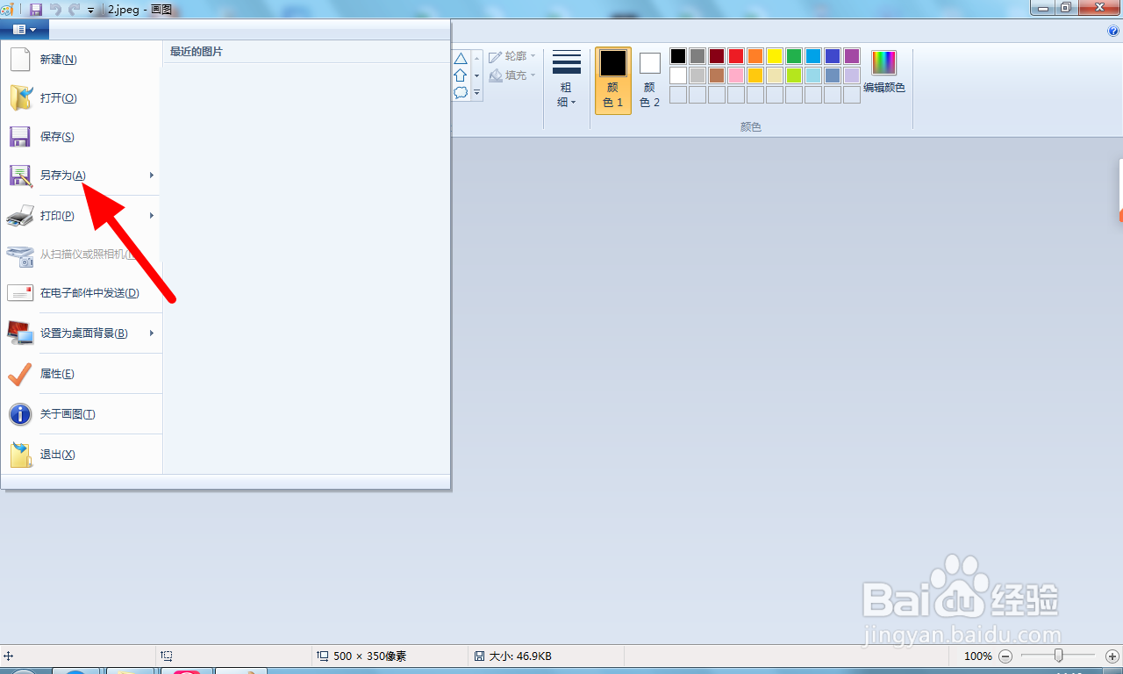Screen dimensions: 1123x674
Task: Click the Redo arrow in the title bar
Action: pos(74,10)
